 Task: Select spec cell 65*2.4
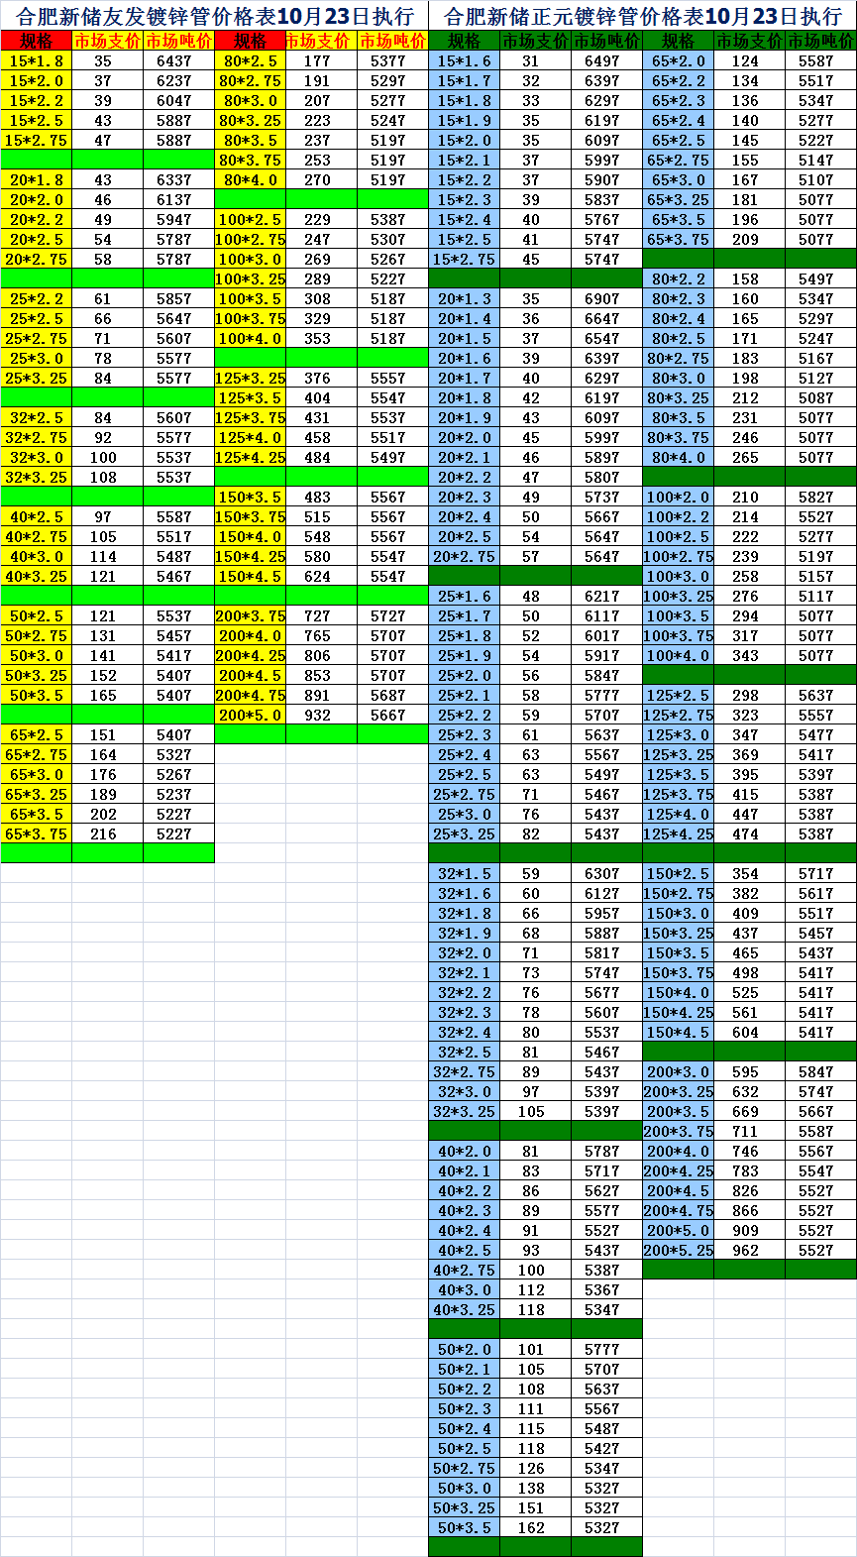point(679,120)
